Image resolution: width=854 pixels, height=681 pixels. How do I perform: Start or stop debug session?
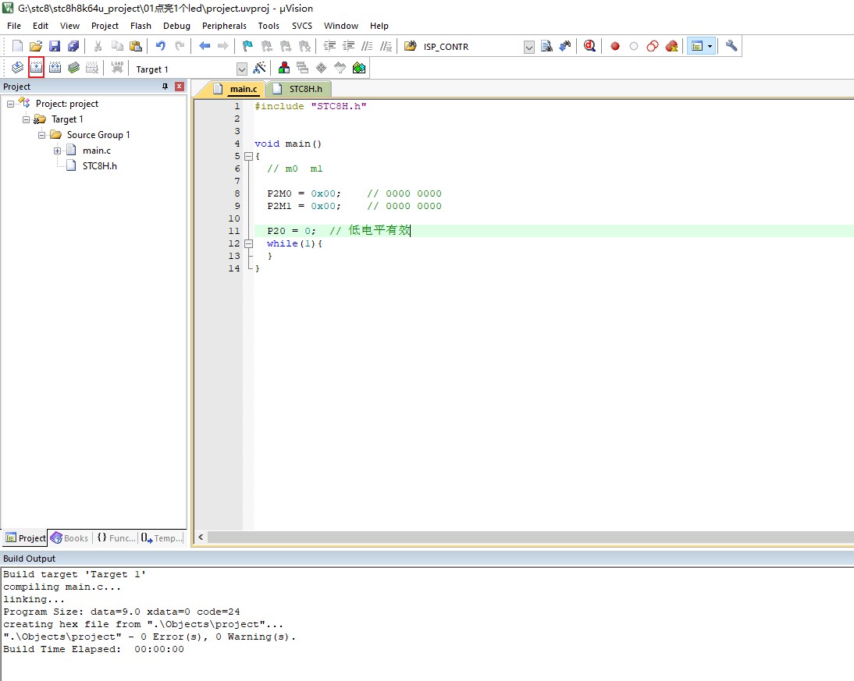point(590,46)
